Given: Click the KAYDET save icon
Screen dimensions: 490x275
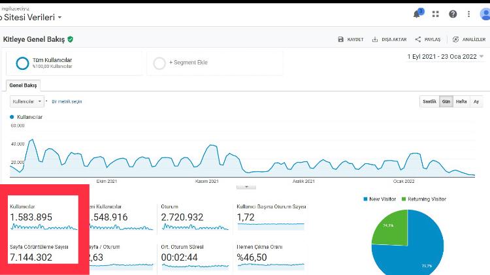Looking at the screenshot, I should (x=340, y=39).
